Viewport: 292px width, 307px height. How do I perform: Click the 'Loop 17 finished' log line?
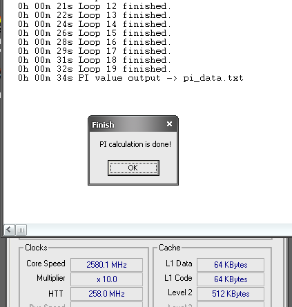pyautogui.click(x=95, y=51)
